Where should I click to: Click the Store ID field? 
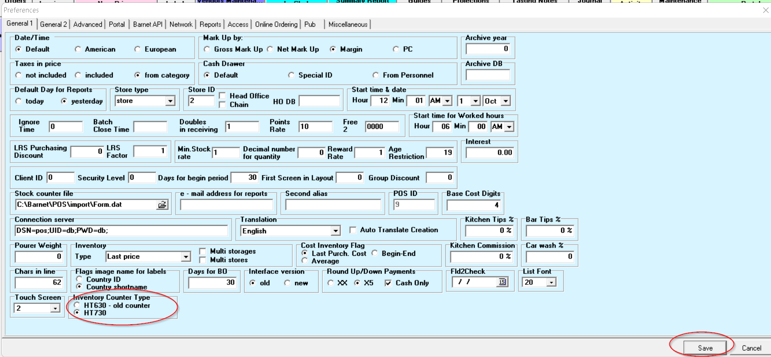pyautogui.click(x=202, y=101)
